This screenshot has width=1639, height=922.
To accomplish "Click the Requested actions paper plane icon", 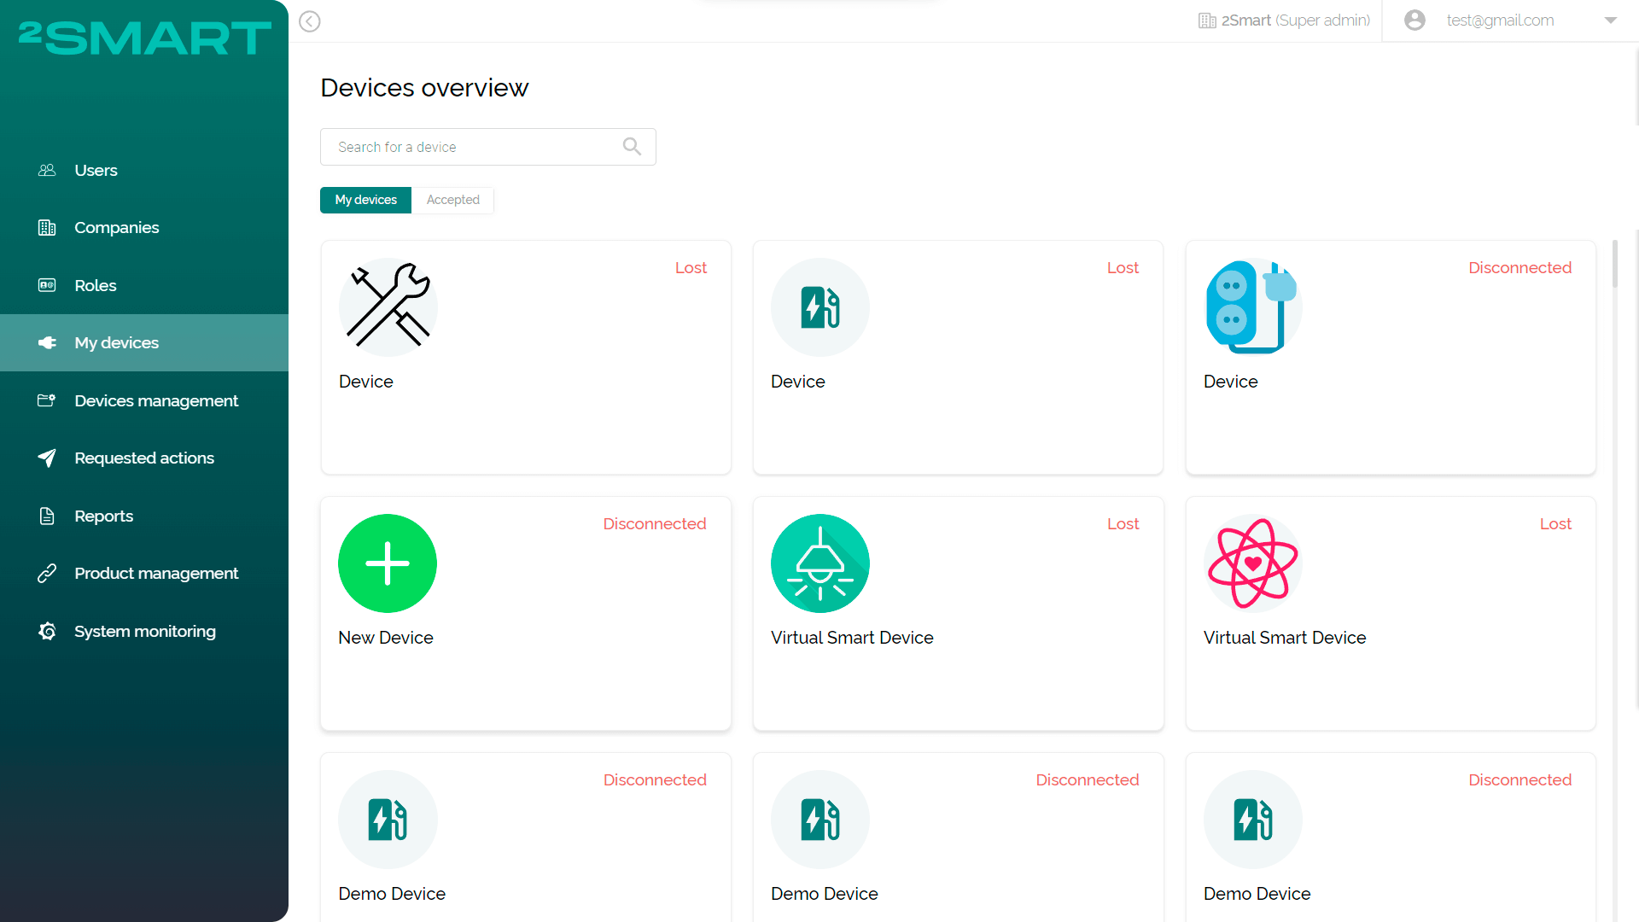I will pos(47,458).
